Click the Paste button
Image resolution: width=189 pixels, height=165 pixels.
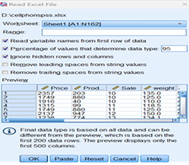64,159
